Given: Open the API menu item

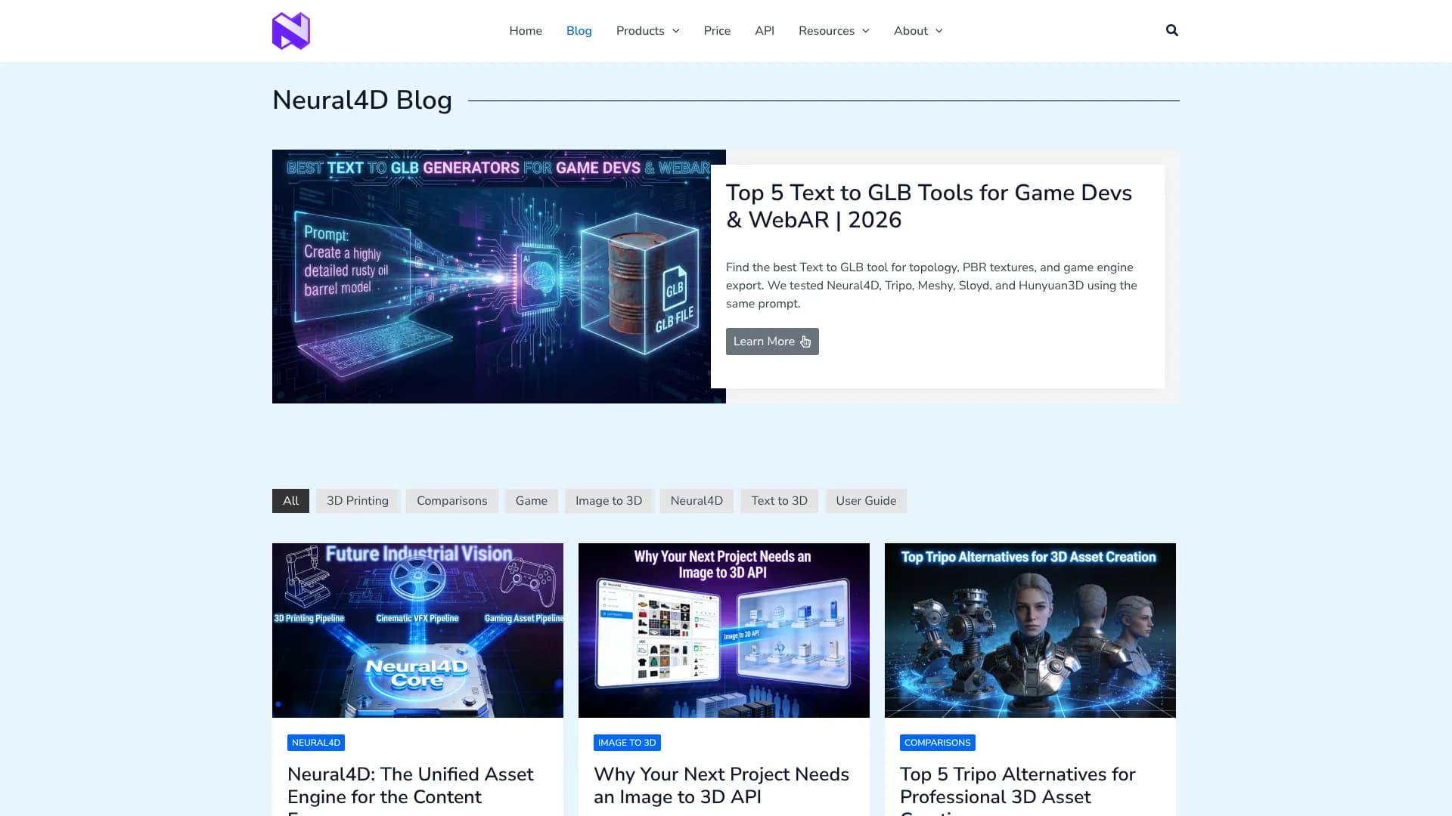Looking at the screenshot, I should pos(764,31).
